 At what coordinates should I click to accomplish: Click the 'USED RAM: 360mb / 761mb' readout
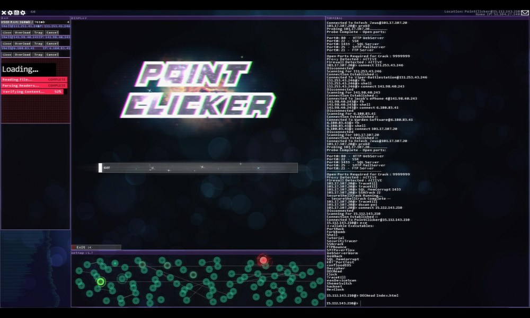[x=23, y=22]
